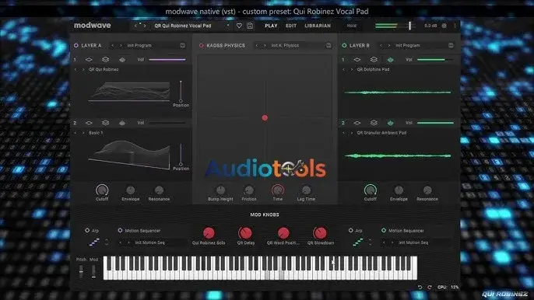Click the Lag Time knob

point(306,190)
